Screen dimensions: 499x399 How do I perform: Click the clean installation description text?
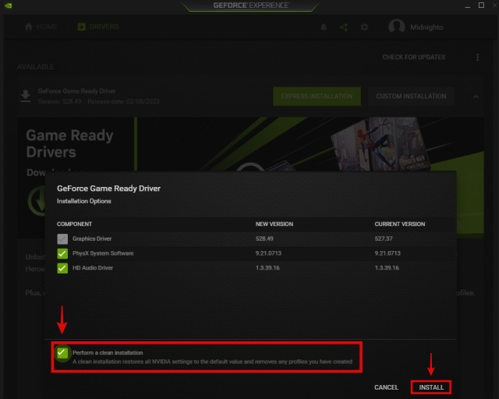[212, 362]
